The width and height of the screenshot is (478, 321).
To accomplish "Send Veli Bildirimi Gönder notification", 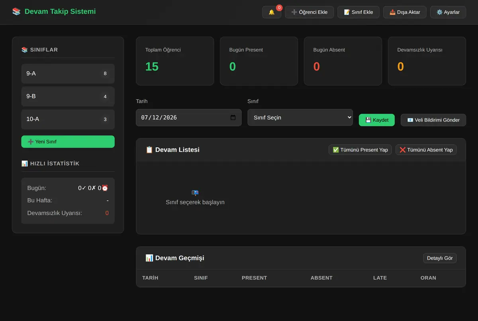I will coord(433,120).
